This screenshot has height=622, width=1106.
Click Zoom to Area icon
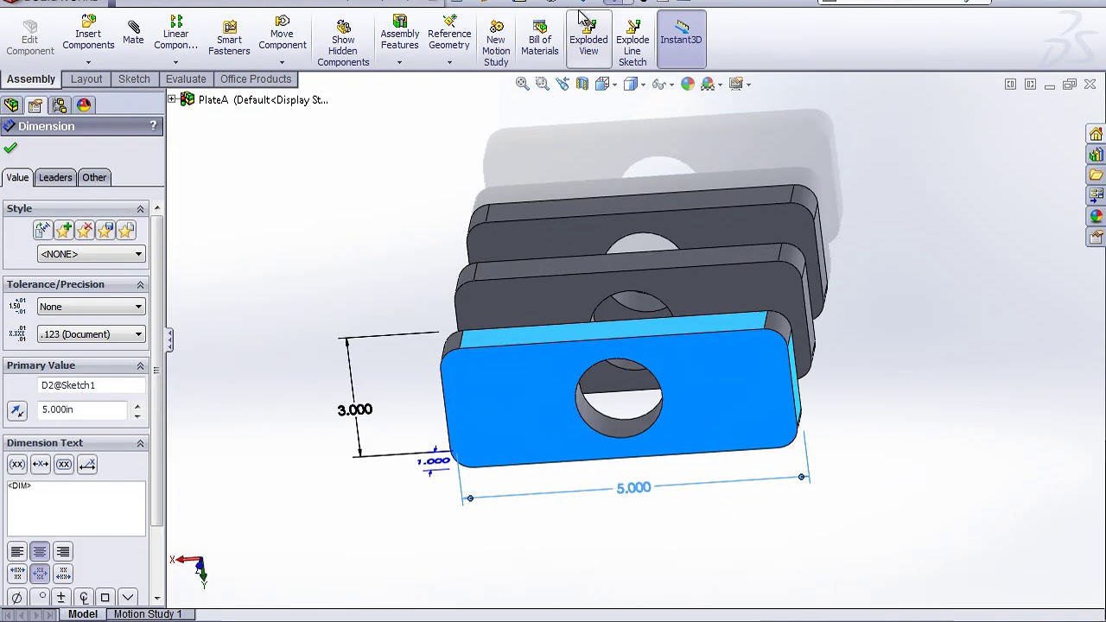click(x=543, y=84)
